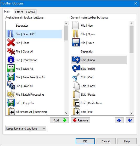Select Separator in available buttons list
This screenshot has height=146, width=140.
tap(34, 26)
